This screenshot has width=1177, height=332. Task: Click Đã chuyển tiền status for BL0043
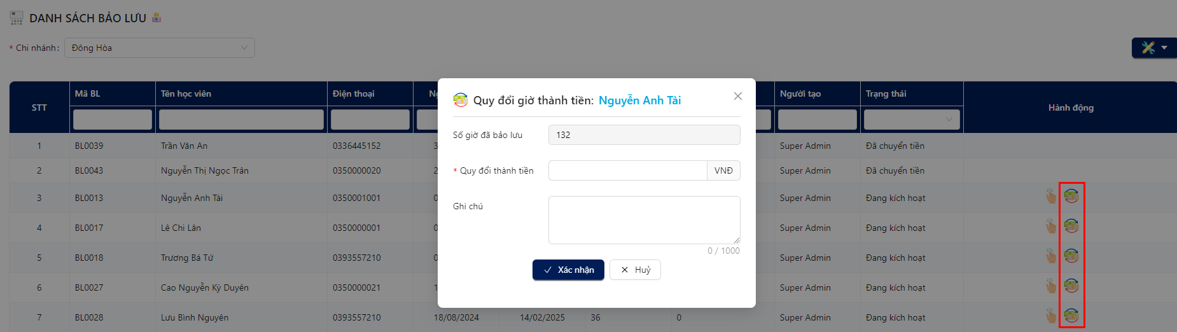[x=895, y=170]
